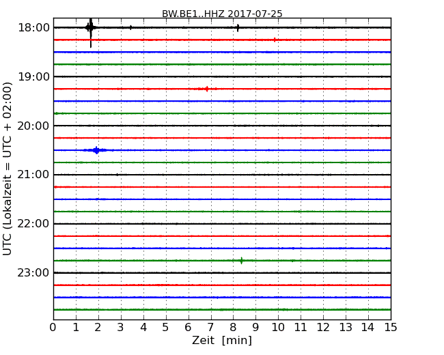This screenshot has height=355, width=444.
Task: Click the x-axis tick label 5
Action: pos(166,327)
